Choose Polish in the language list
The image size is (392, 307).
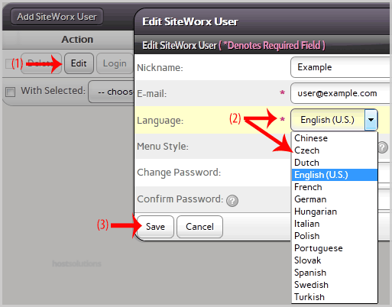click(x=335, y=236)
